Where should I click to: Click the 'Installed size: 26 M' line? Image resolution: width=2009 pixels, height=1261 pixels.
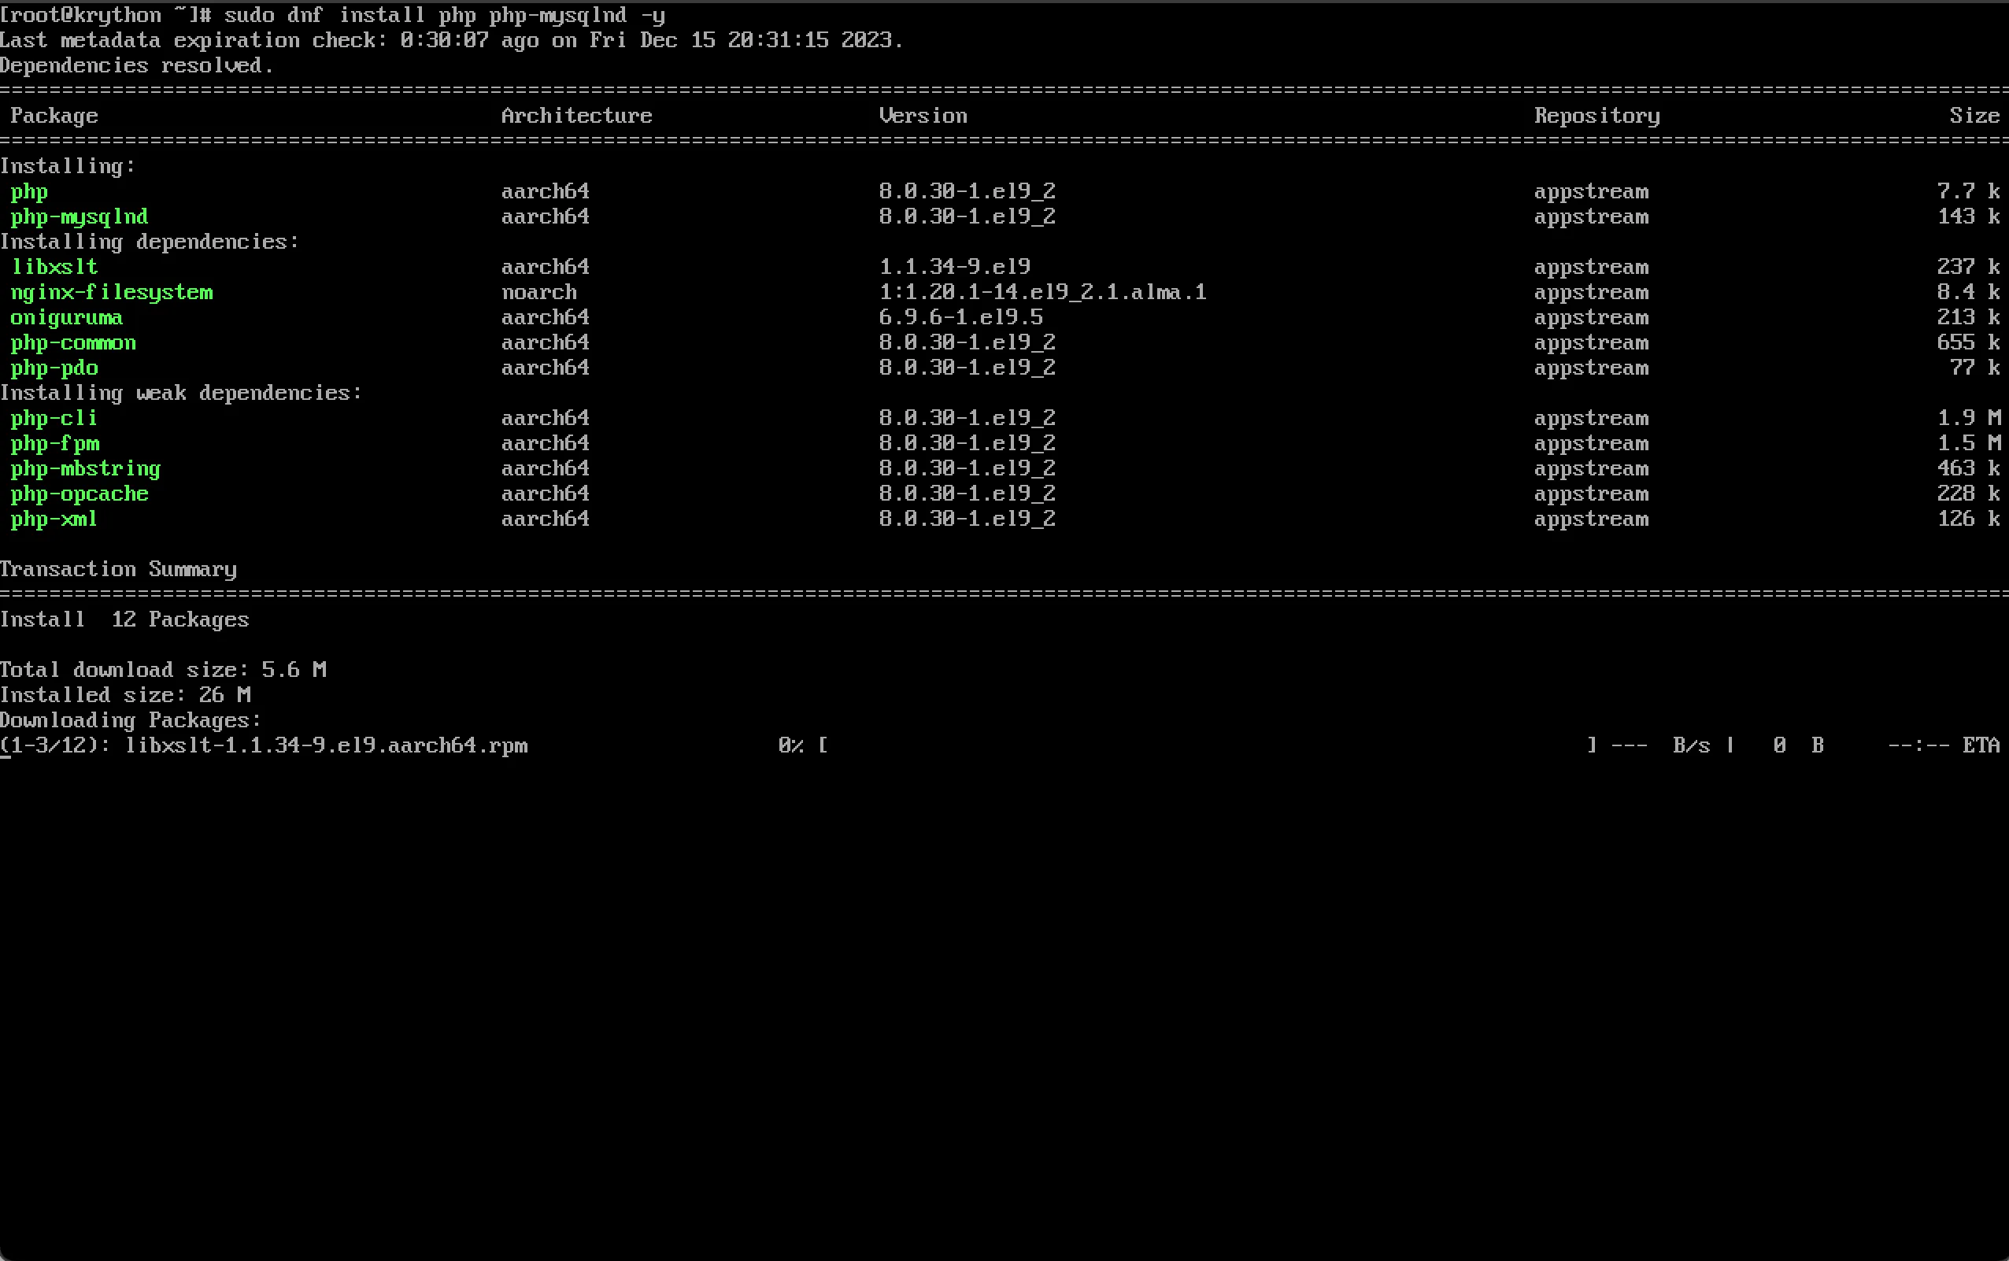[125, 696]
